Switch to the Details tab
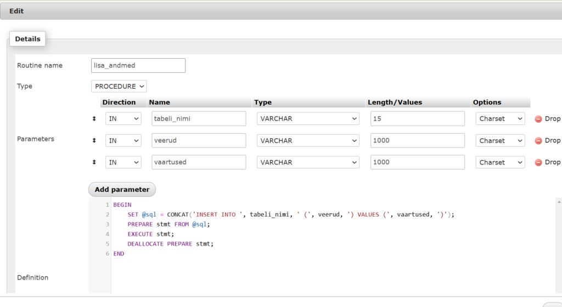Viewport: 562px width, 307px height. click(27, 39)
